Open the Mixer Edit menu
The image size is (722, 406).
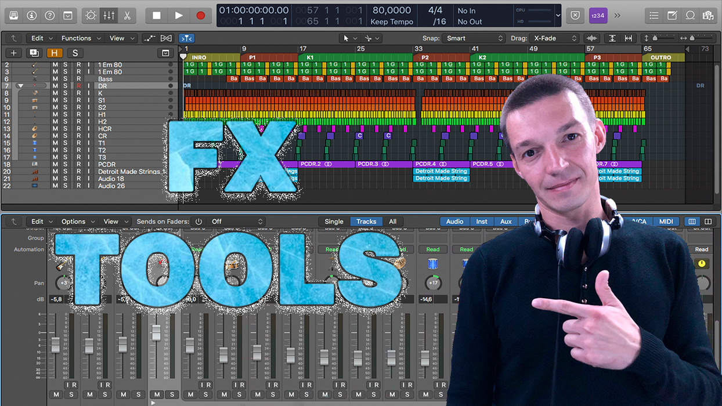click(42, 222)
